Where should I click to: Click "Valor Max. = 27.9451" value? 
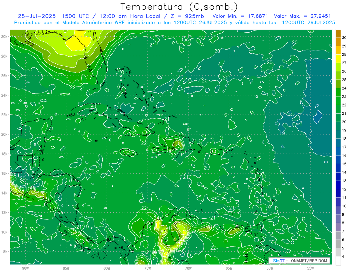(303, 16)
